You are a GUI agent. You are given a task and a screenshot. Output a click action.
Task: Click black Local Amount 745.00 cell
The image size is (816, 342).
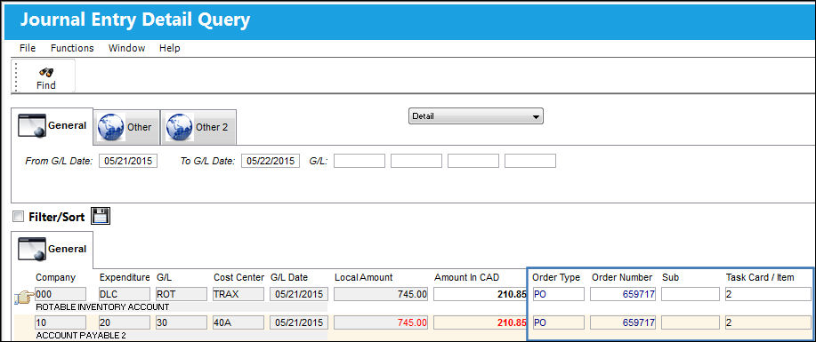(381, 294)
